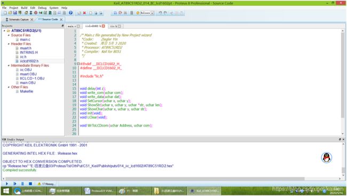Select muart.OBJ in project tree
This screenshot has height=196, width=347.
28,74
